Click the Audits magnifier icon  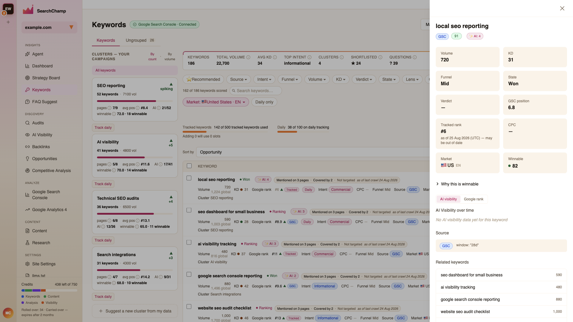[x=27, y=123]
